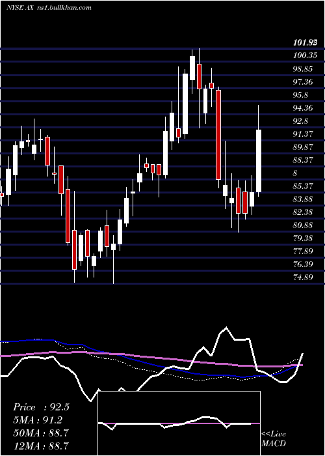The width and height of the screenshot is (325, 456).
Task: Click the 5MA : 91.2 readout
Action: pyautogui.click(x=38, y=420)
